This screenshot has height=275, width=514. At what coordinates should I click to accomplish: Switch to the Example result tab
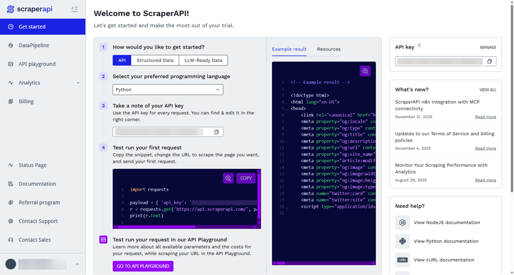289,49
